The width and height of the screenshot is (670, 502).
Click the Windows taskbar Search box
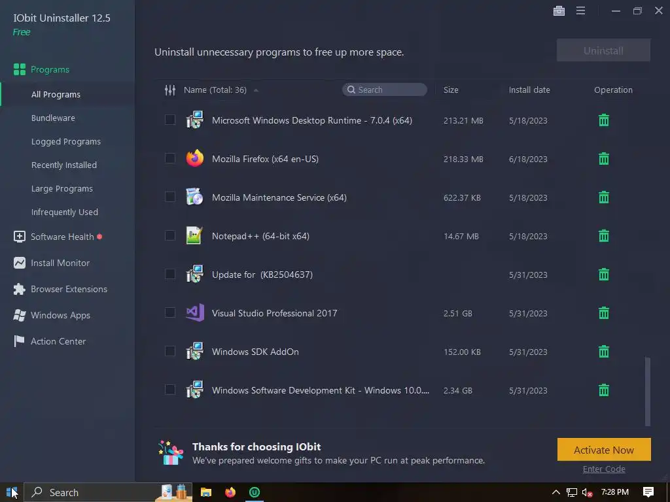tap(108, 492)
